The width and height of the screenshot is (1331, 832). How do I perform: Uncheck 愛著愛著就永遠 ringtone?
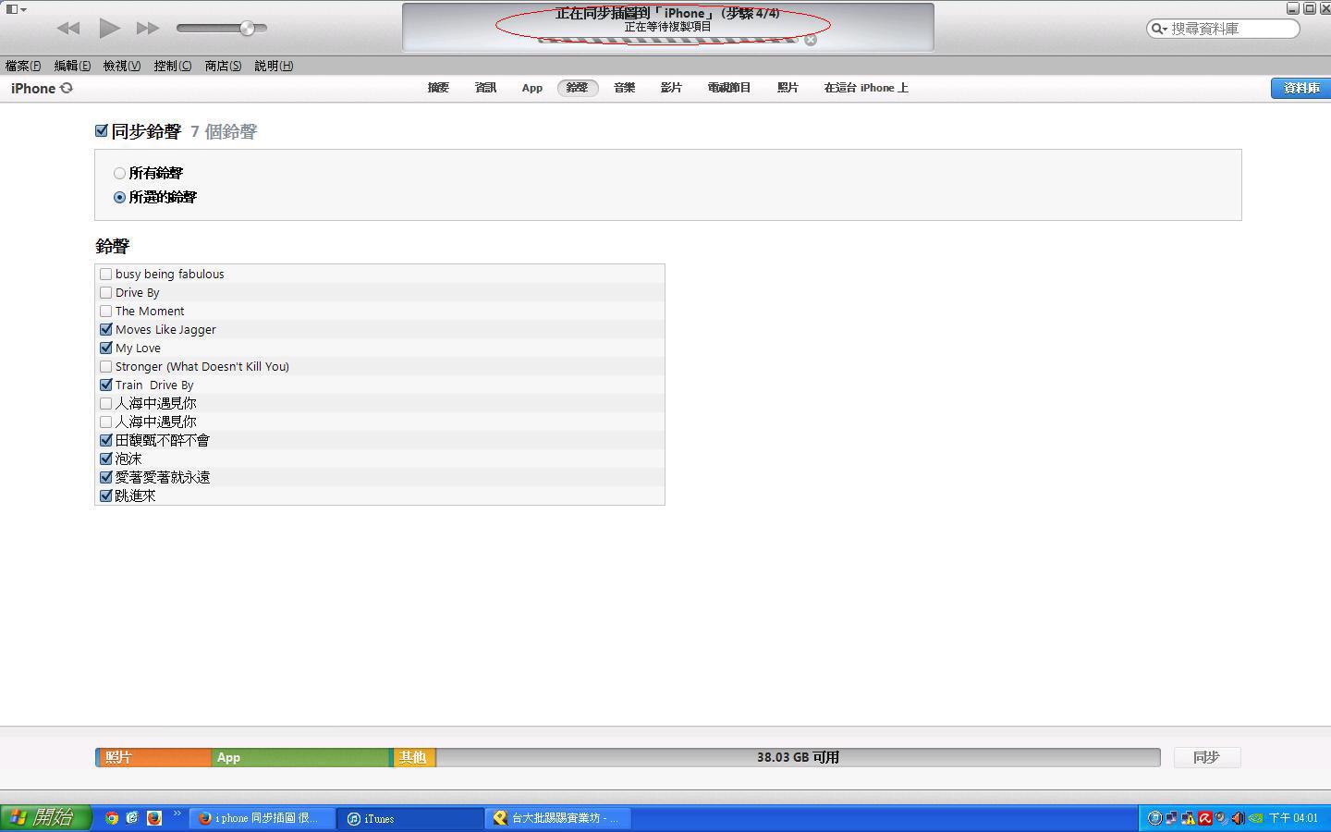tap(105, 477)
